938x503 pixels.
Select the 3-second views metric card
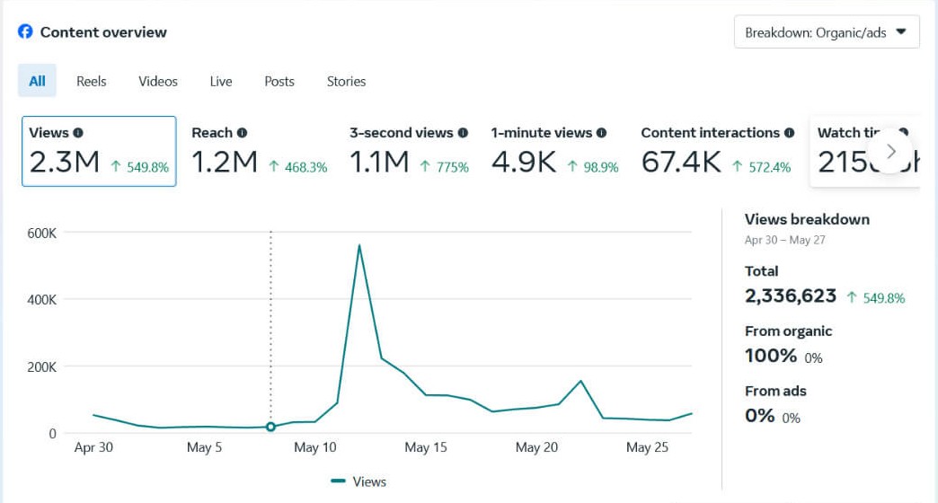click(409, 151)
